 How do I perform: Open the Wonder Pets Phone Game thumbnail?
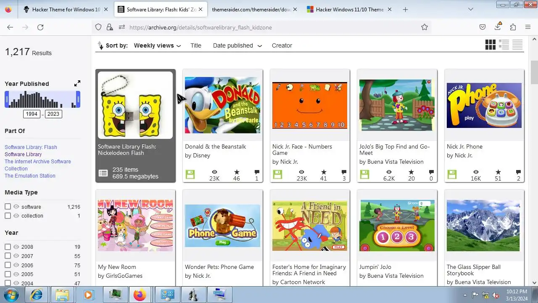pos(222,226)
